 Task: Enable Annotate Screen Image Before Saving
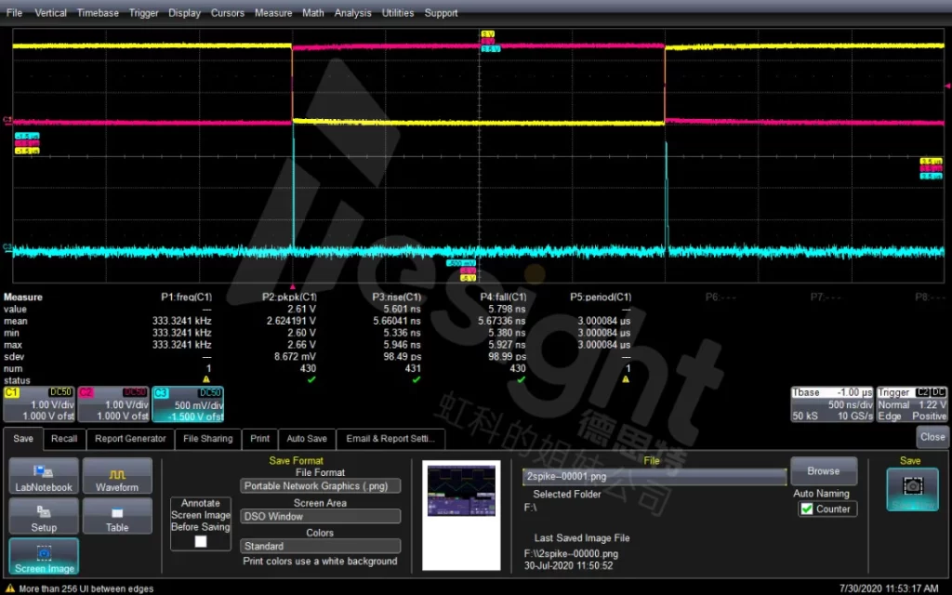coord(201,542)
